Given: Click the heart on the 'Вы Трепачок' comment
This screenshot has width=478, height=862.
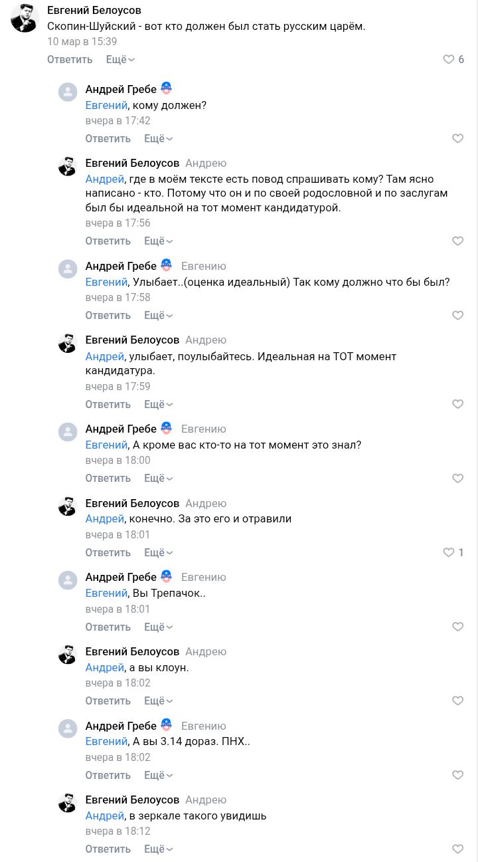Looking at the screenshot, I should 457,627.
